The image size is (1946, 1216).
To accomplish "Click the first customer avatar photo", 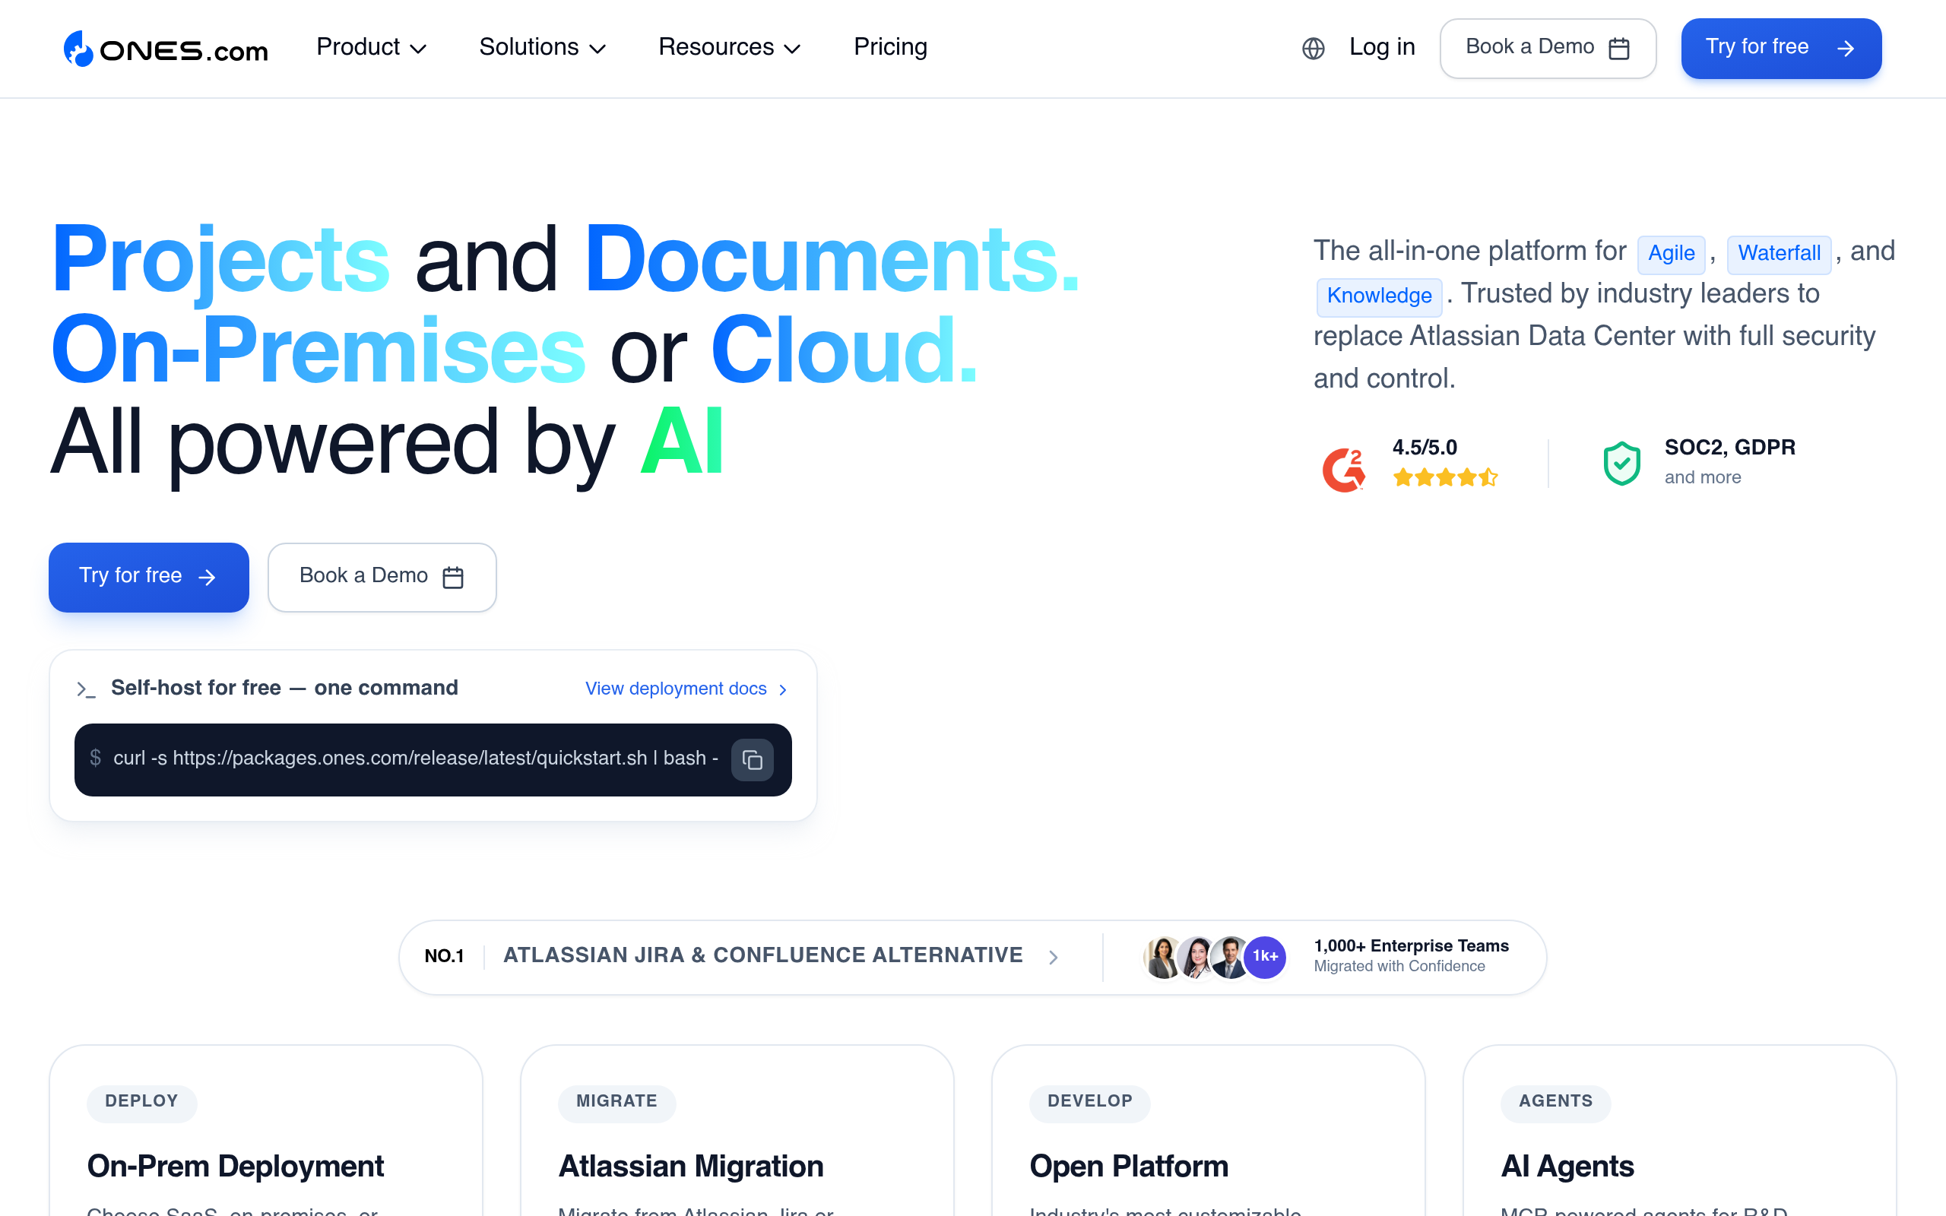I will point(1163,957).
